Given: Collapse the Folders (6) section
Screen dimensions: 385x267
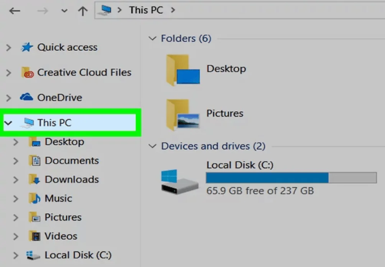Looking at the screenshot, I should 153,38.
